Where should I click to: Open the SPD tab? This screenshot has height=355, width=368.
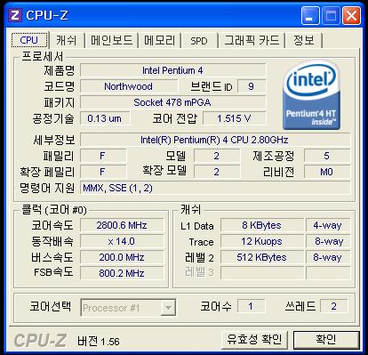[x=199, y=41]
